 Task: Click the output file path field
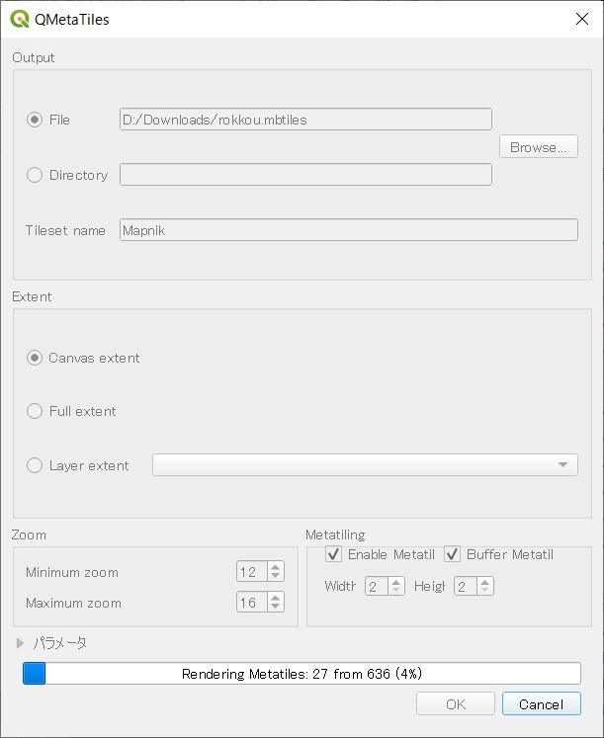305,120
